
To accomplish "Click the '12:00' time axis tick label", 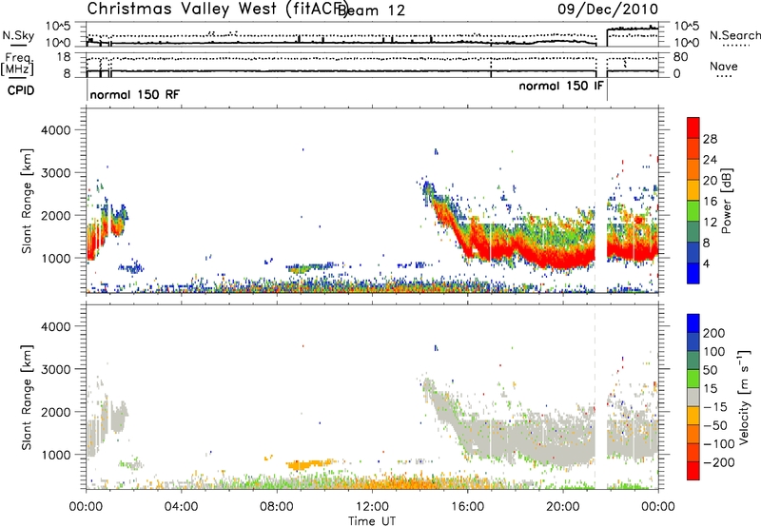I will click(372, 507).
